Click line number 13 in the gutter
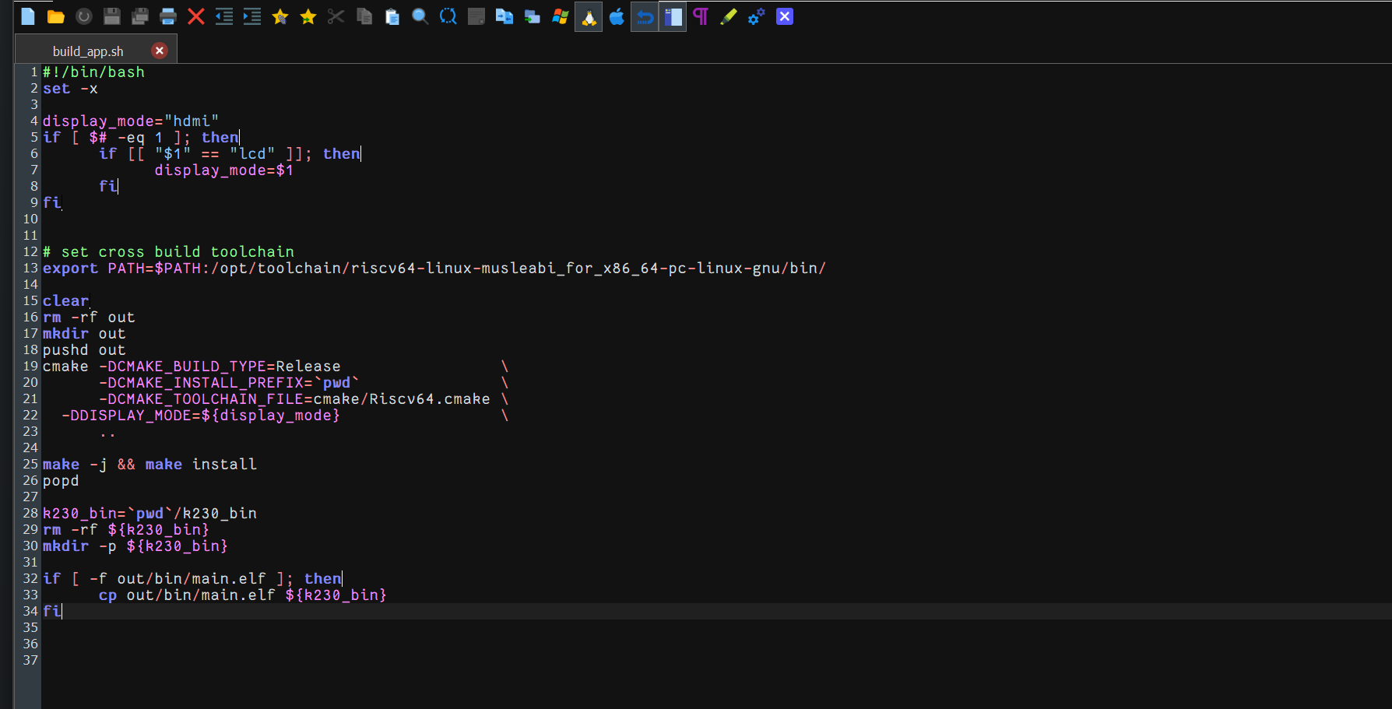 tap(30, 268)
